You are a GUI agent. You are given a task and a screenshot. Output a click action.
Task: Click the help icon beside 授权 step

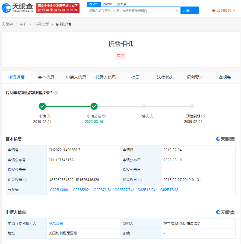pos(151,116)
